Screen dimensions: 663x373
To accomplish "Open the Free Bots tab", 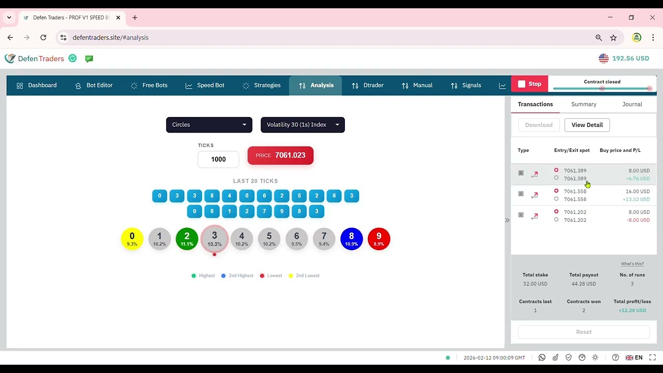I will click(149, 85).
